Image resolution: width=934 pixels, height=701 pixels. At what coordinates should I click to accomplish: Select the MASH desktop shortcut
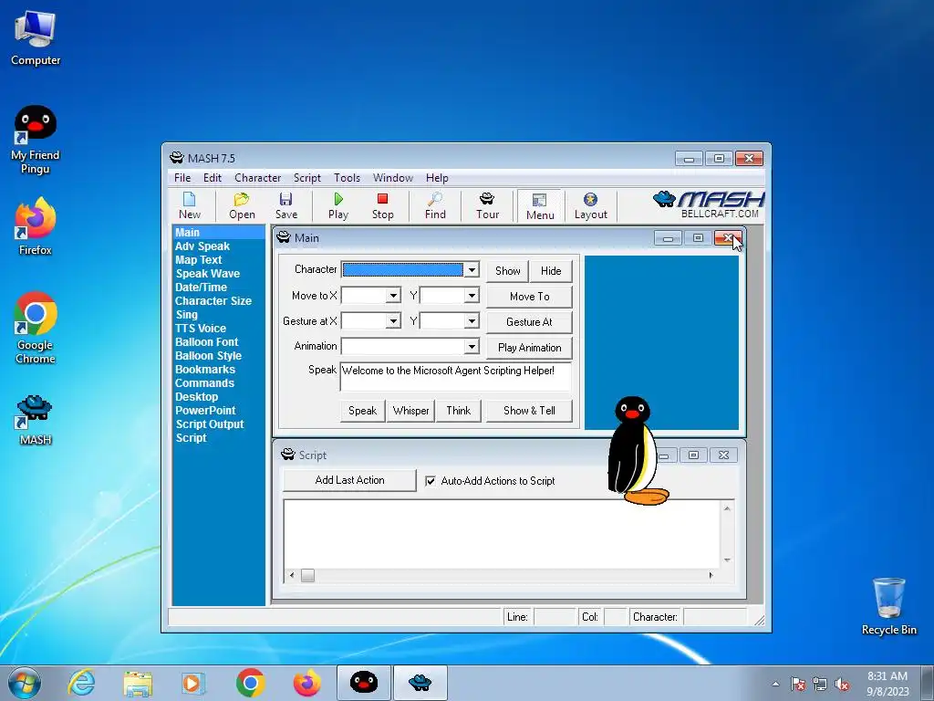coord(36,420)
